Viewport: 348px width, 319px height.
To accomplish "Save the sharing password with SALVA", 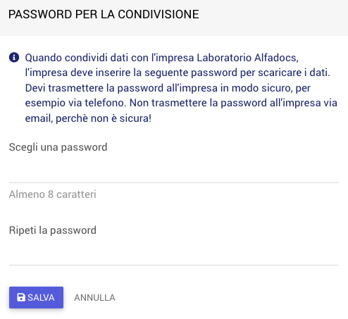I will (x=36, y=297).
